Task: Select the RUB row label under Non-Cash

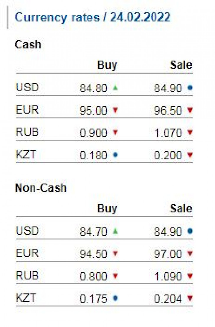Action: pyautogui.click(x=27, y=275)
